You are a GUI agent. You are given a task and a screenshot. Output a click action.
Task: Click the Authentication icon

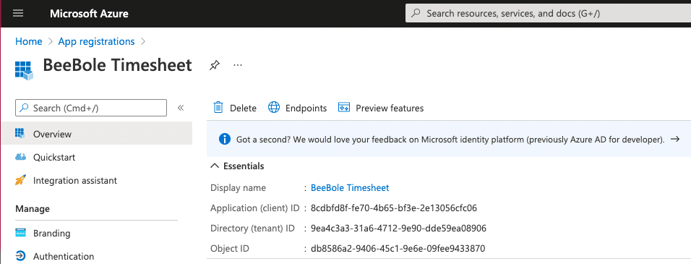[x=20, y=256]
